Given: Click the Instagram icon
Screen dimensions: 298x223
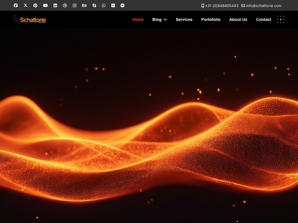Looking at the screenshot, I should [x=74, y=6].
